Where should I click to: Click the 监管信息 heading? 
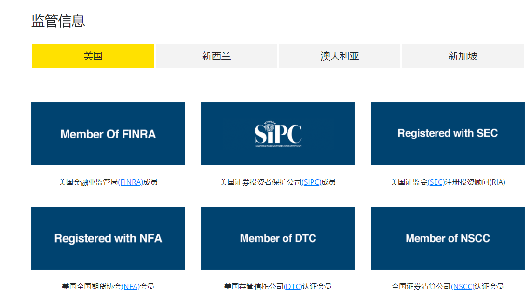[x=58, y=21]
